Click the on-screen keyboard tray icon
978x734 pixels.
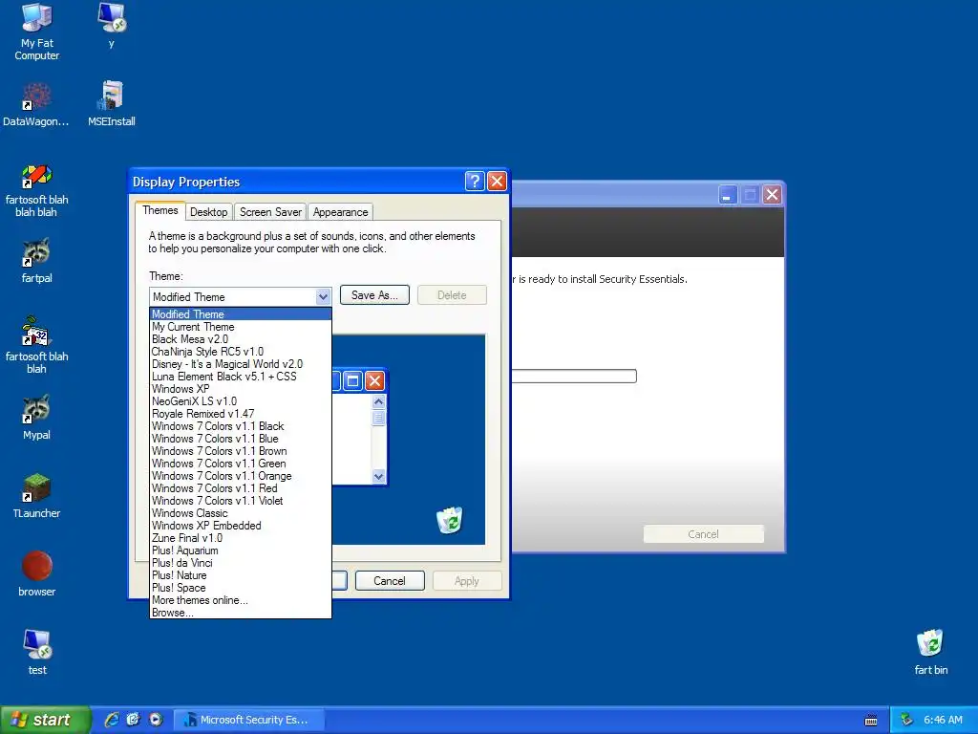[x=871, y=721]
